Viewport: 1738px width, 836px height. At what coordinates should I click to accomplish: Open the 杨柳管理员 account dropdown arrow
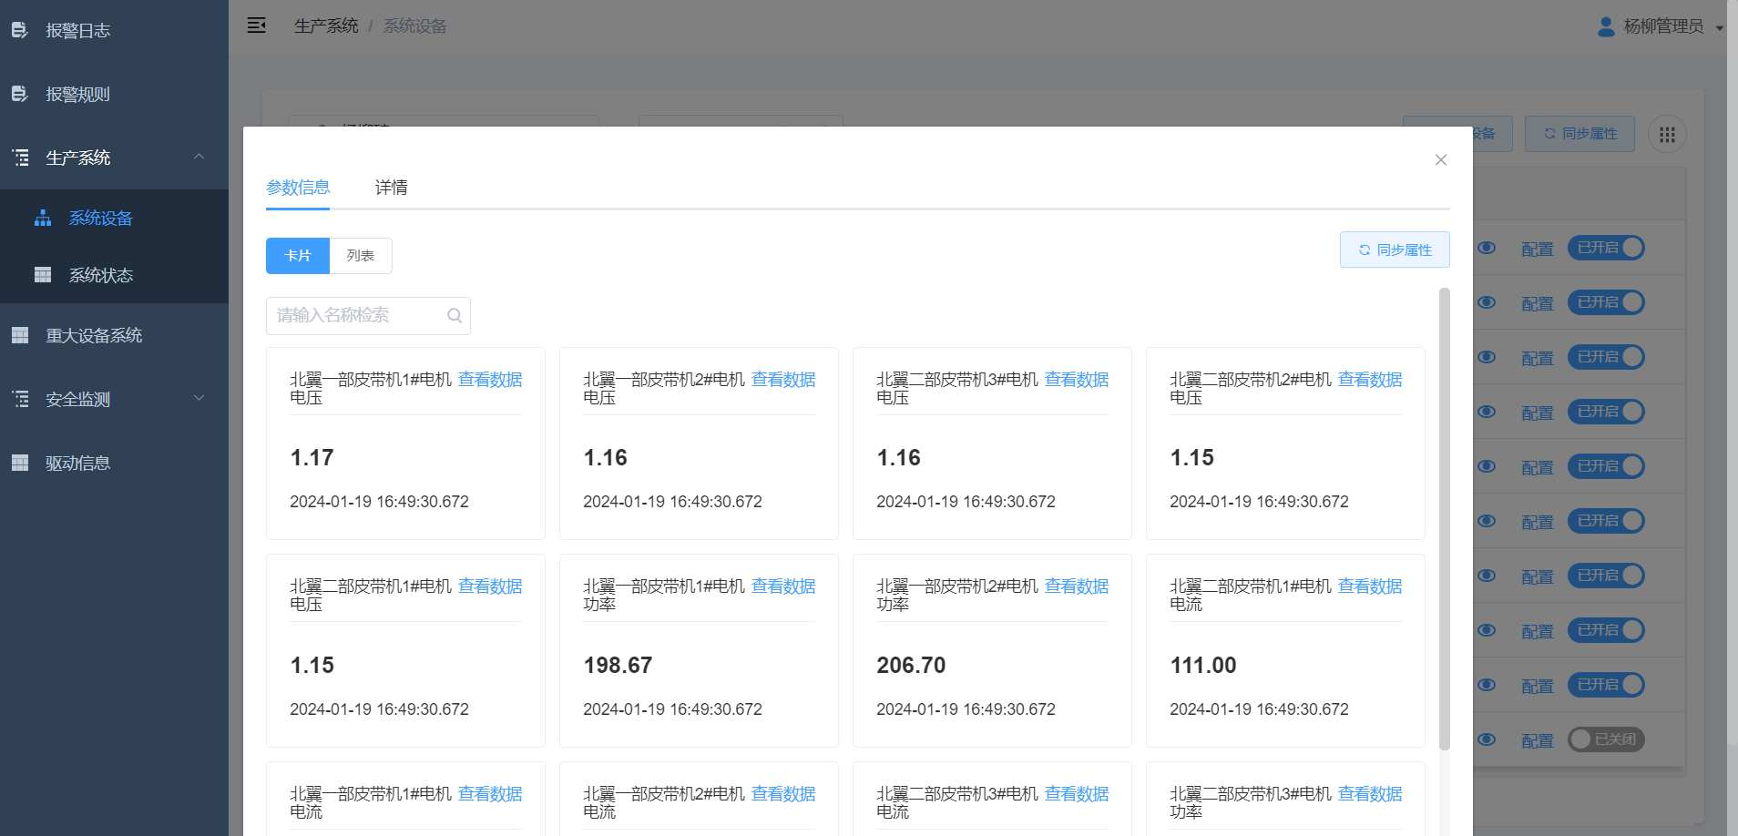coord(1720,28)
